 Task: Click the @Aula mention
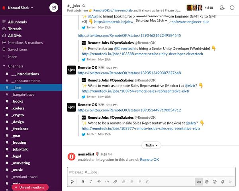pyautogui.click(x=93, y=16)
